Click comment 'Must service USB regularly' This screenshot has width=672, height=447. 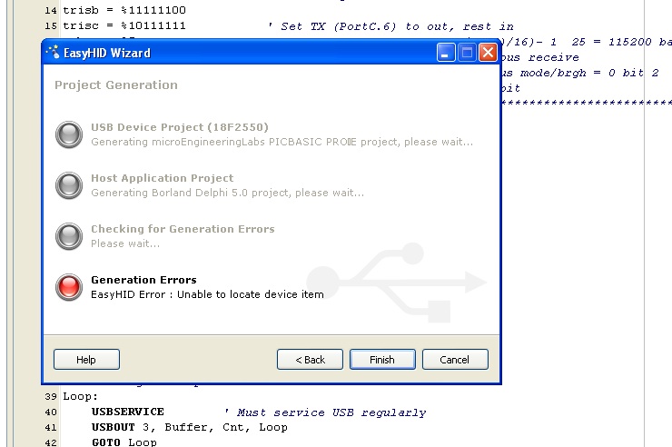[326, 412]
